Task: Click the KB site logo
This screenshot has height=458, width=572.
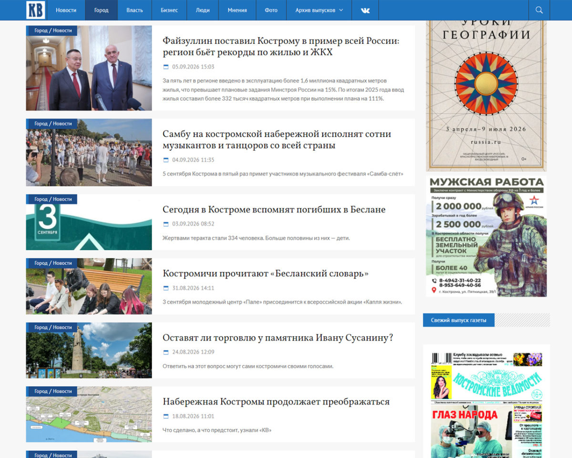Action: 36,10
